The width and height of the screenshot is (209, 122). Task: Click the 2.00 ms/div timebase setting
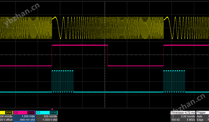[188, 117]
